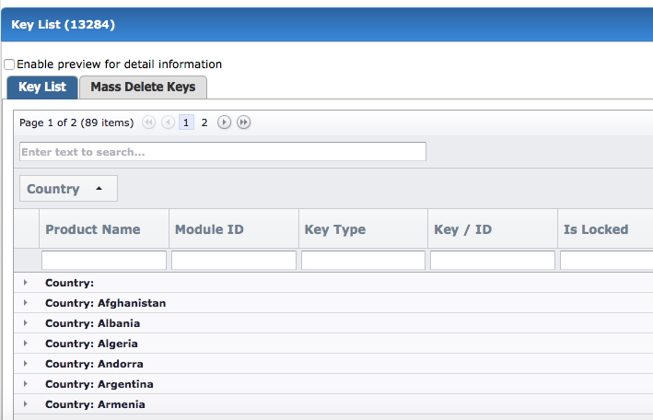This screenshot has width=653, height=420.
Task: Go to next page pager icon
Action: (x=224, y=122)
